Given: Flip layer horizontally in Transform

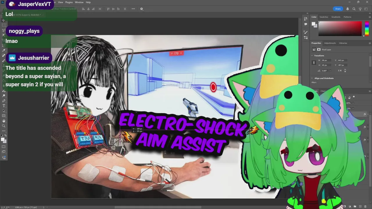Looking at the screenshot, I should [x=339, y=71].
